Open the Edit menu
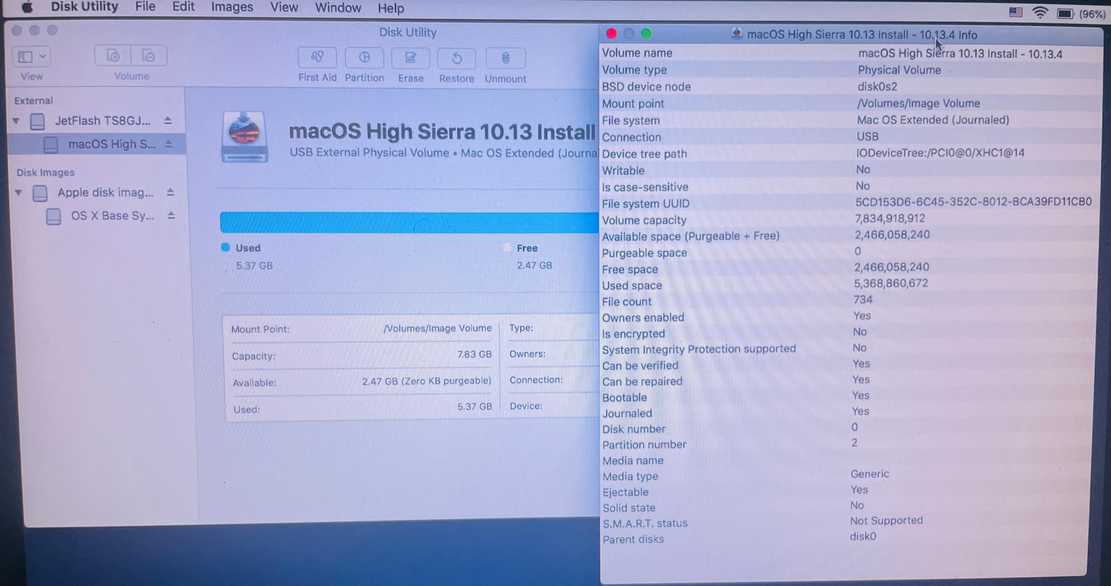 [x=183, y=7]
